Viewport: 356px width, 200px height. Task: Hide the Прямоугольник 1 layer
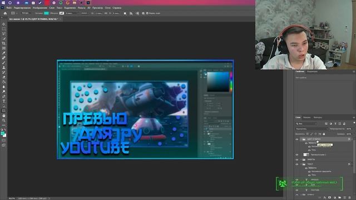(296, 154)
